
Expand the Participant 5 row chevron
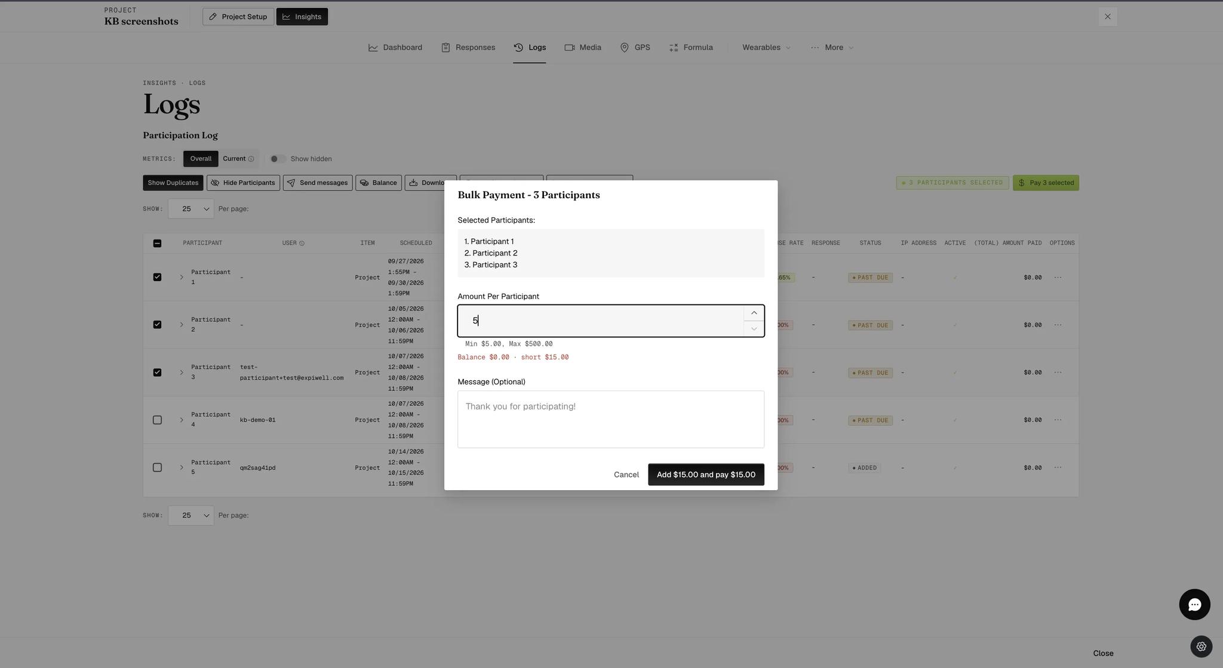[182, 467]
